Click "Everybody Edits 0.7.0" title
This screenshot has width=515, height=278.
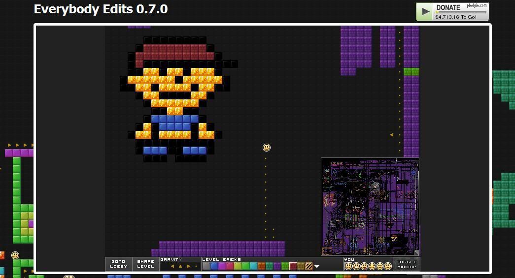(101, 9)
